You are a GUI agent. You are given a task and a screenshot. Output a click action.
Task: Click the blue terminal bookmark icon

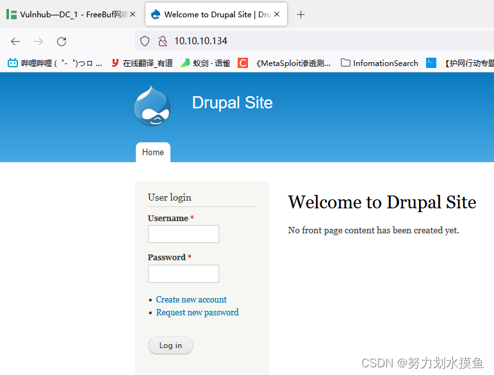coord(431,63)
